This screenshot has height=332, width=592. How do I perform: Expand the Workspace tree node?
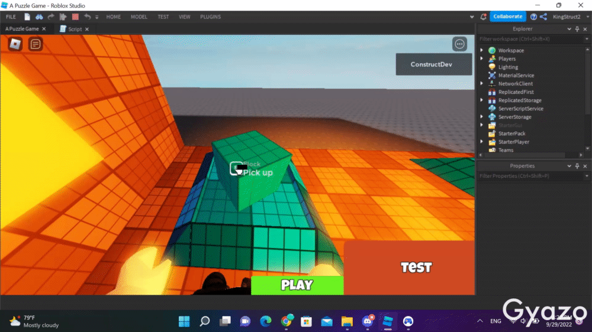(x=481, y=50)
